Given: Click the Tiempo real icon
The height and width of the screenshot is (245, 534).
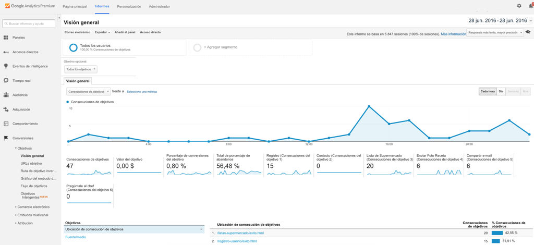Looking at the screenshot, I should click(x=6, y=81).
